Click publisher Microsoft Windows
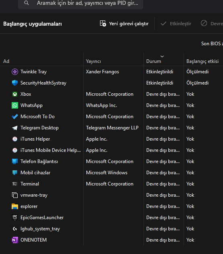 tap(106, 173)
